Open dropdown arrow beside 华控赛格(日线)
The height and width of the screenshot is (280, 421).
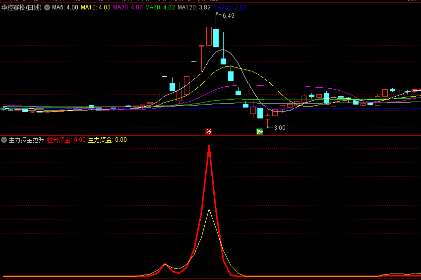pos(47,7)
